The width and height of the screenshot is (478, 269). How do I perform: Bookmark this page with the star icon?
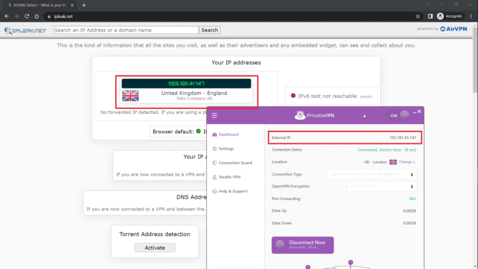tap(418, 16)
